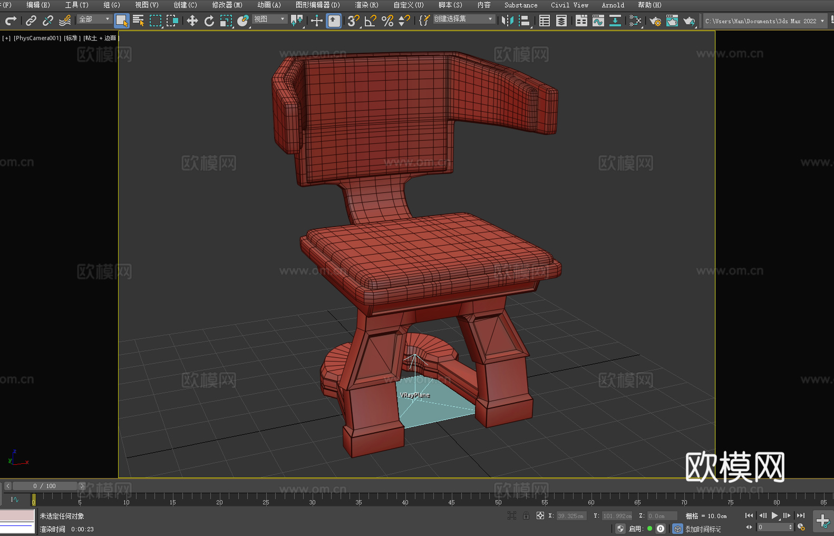
Task: Click the 0 / 100 time slider
Action: pyautogui.click(x=45, y=486)
